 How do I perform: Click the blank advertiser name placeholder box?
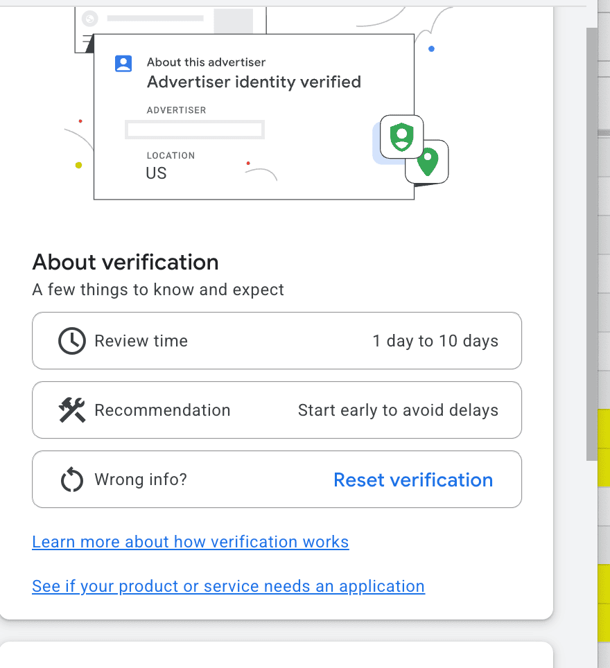(195, 130)
